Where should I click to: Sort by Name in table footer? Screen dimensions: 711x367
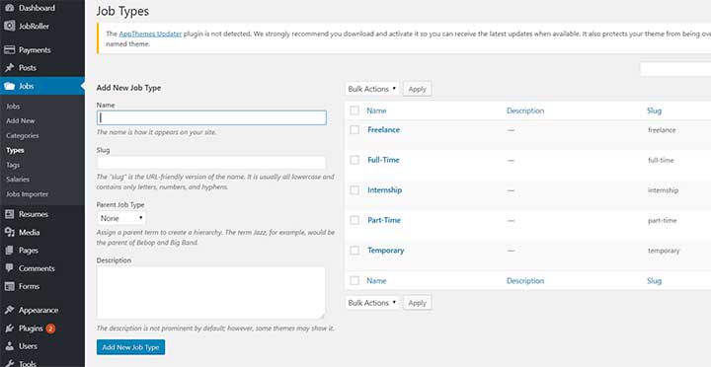click(x=376, y=281)
